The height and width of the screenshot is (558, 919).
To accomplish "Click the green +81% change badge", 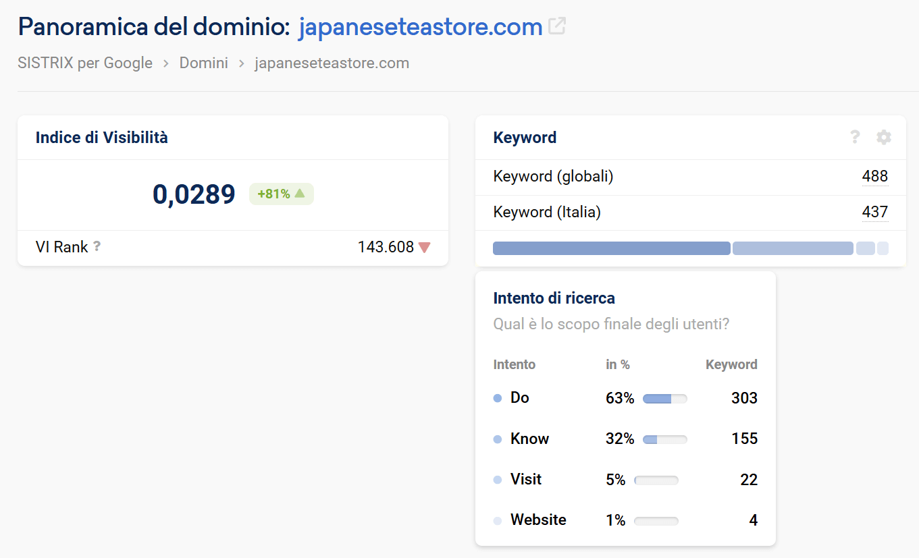I will 281,194.
